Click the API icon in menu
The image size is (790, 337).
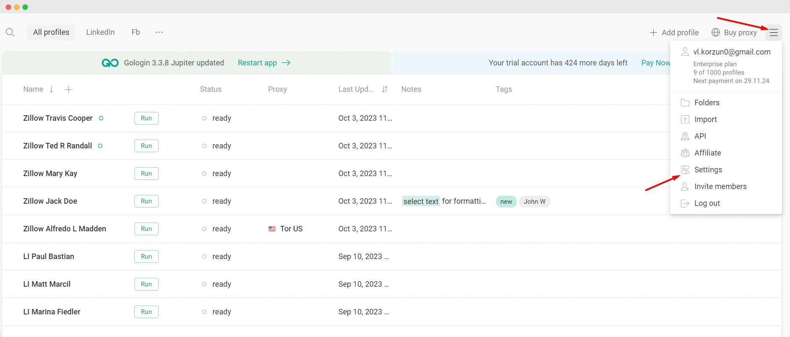tap(685, 136)
